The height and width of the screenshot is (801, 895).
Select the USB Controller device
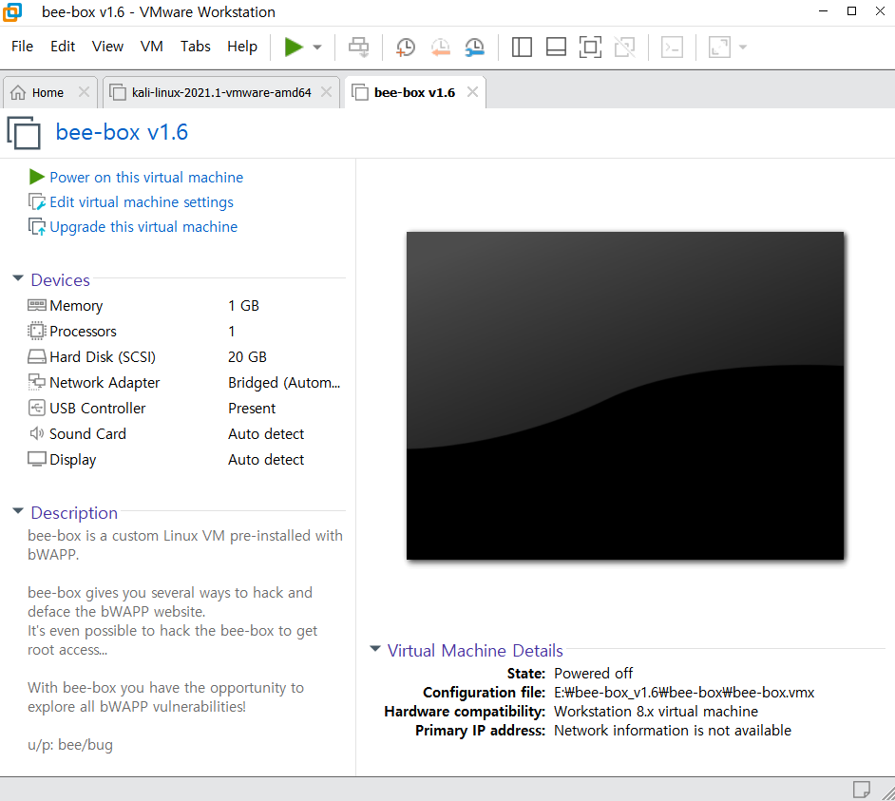185,409
